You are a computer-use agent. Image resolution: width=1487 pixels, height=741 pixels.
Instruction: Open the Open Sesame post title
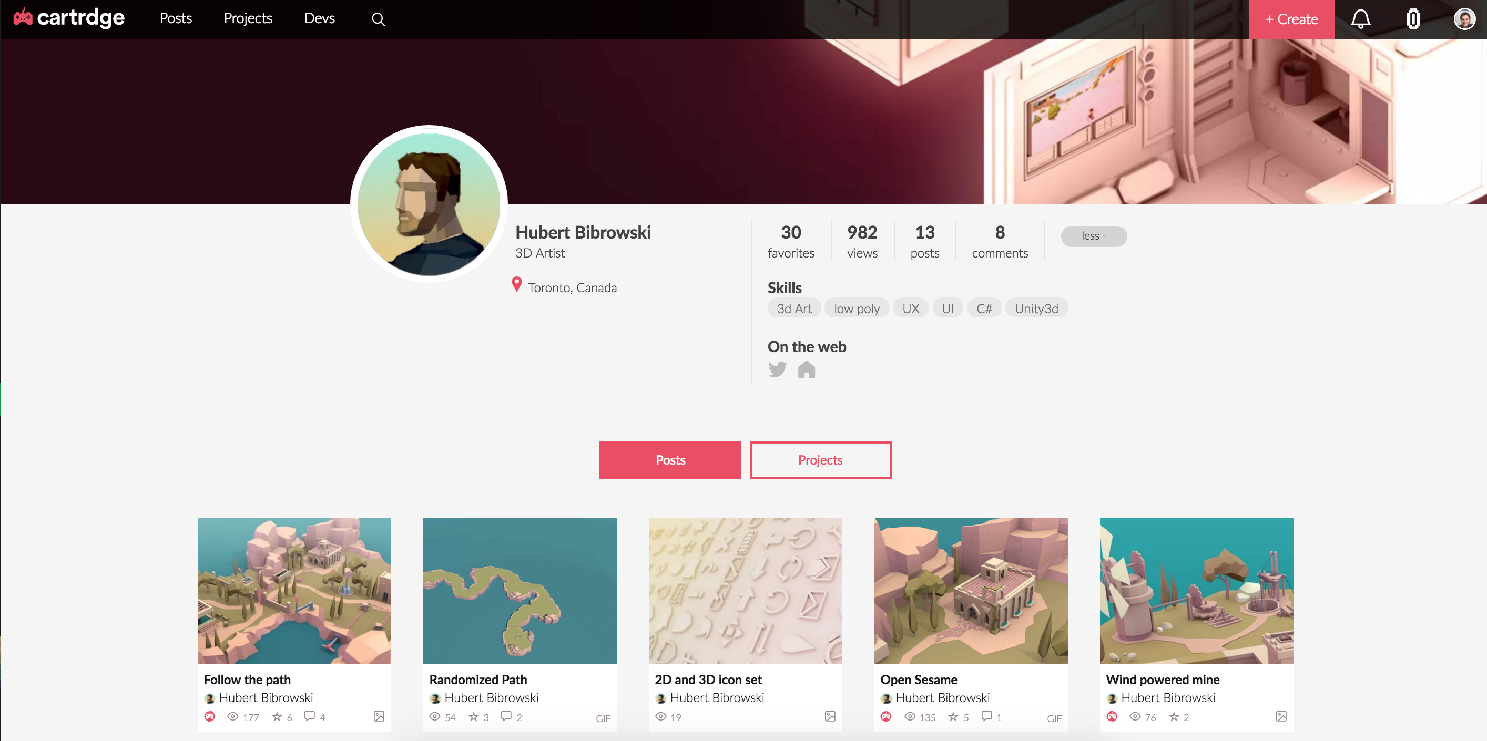[x=919, y=679]
